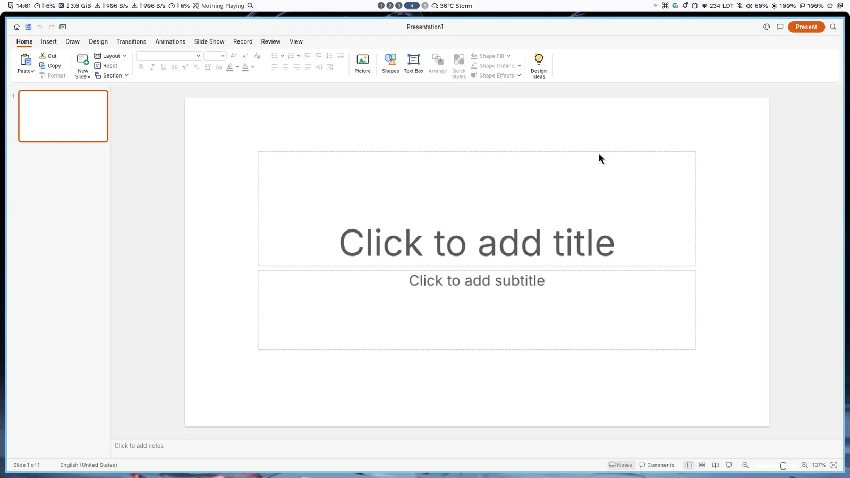850x478 pixels.
Task: Insert a Text Box
Action: tap(413, 63)
